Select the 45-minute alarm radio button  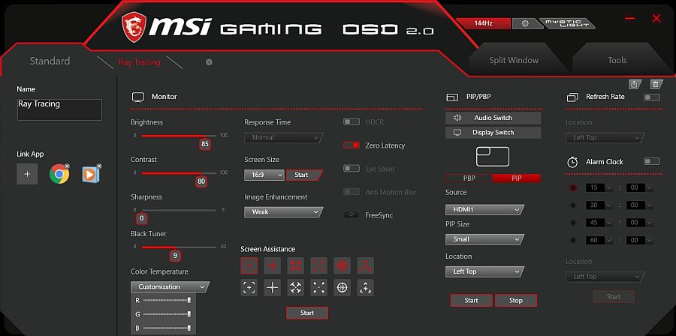click(573, 223)
